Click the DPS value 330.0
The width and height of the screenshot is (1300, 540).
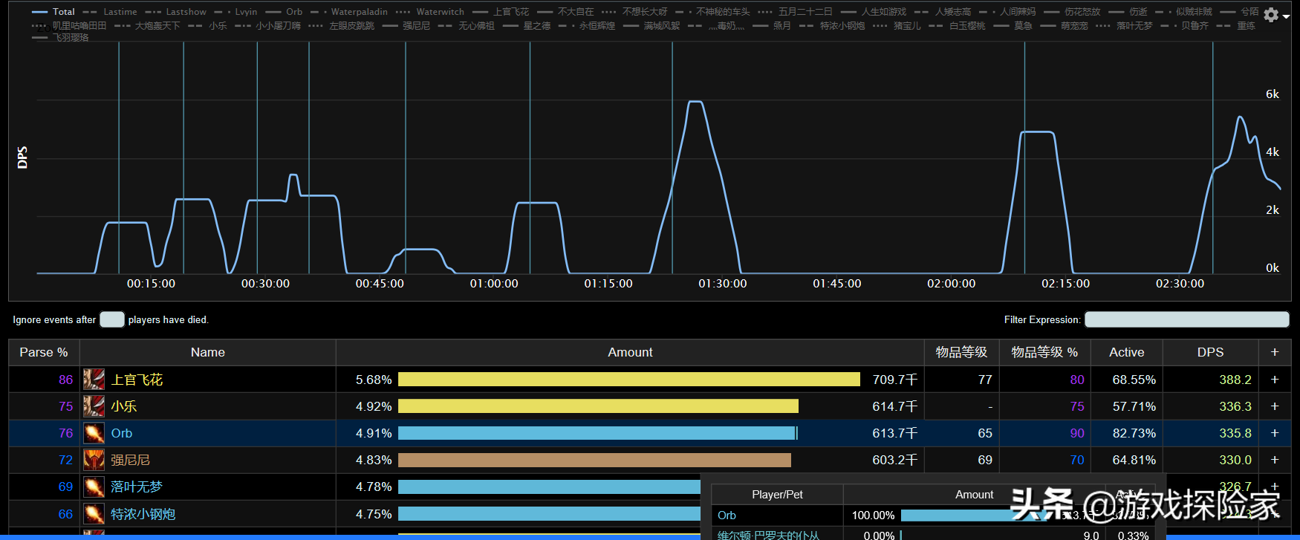tap(1235, 460)
